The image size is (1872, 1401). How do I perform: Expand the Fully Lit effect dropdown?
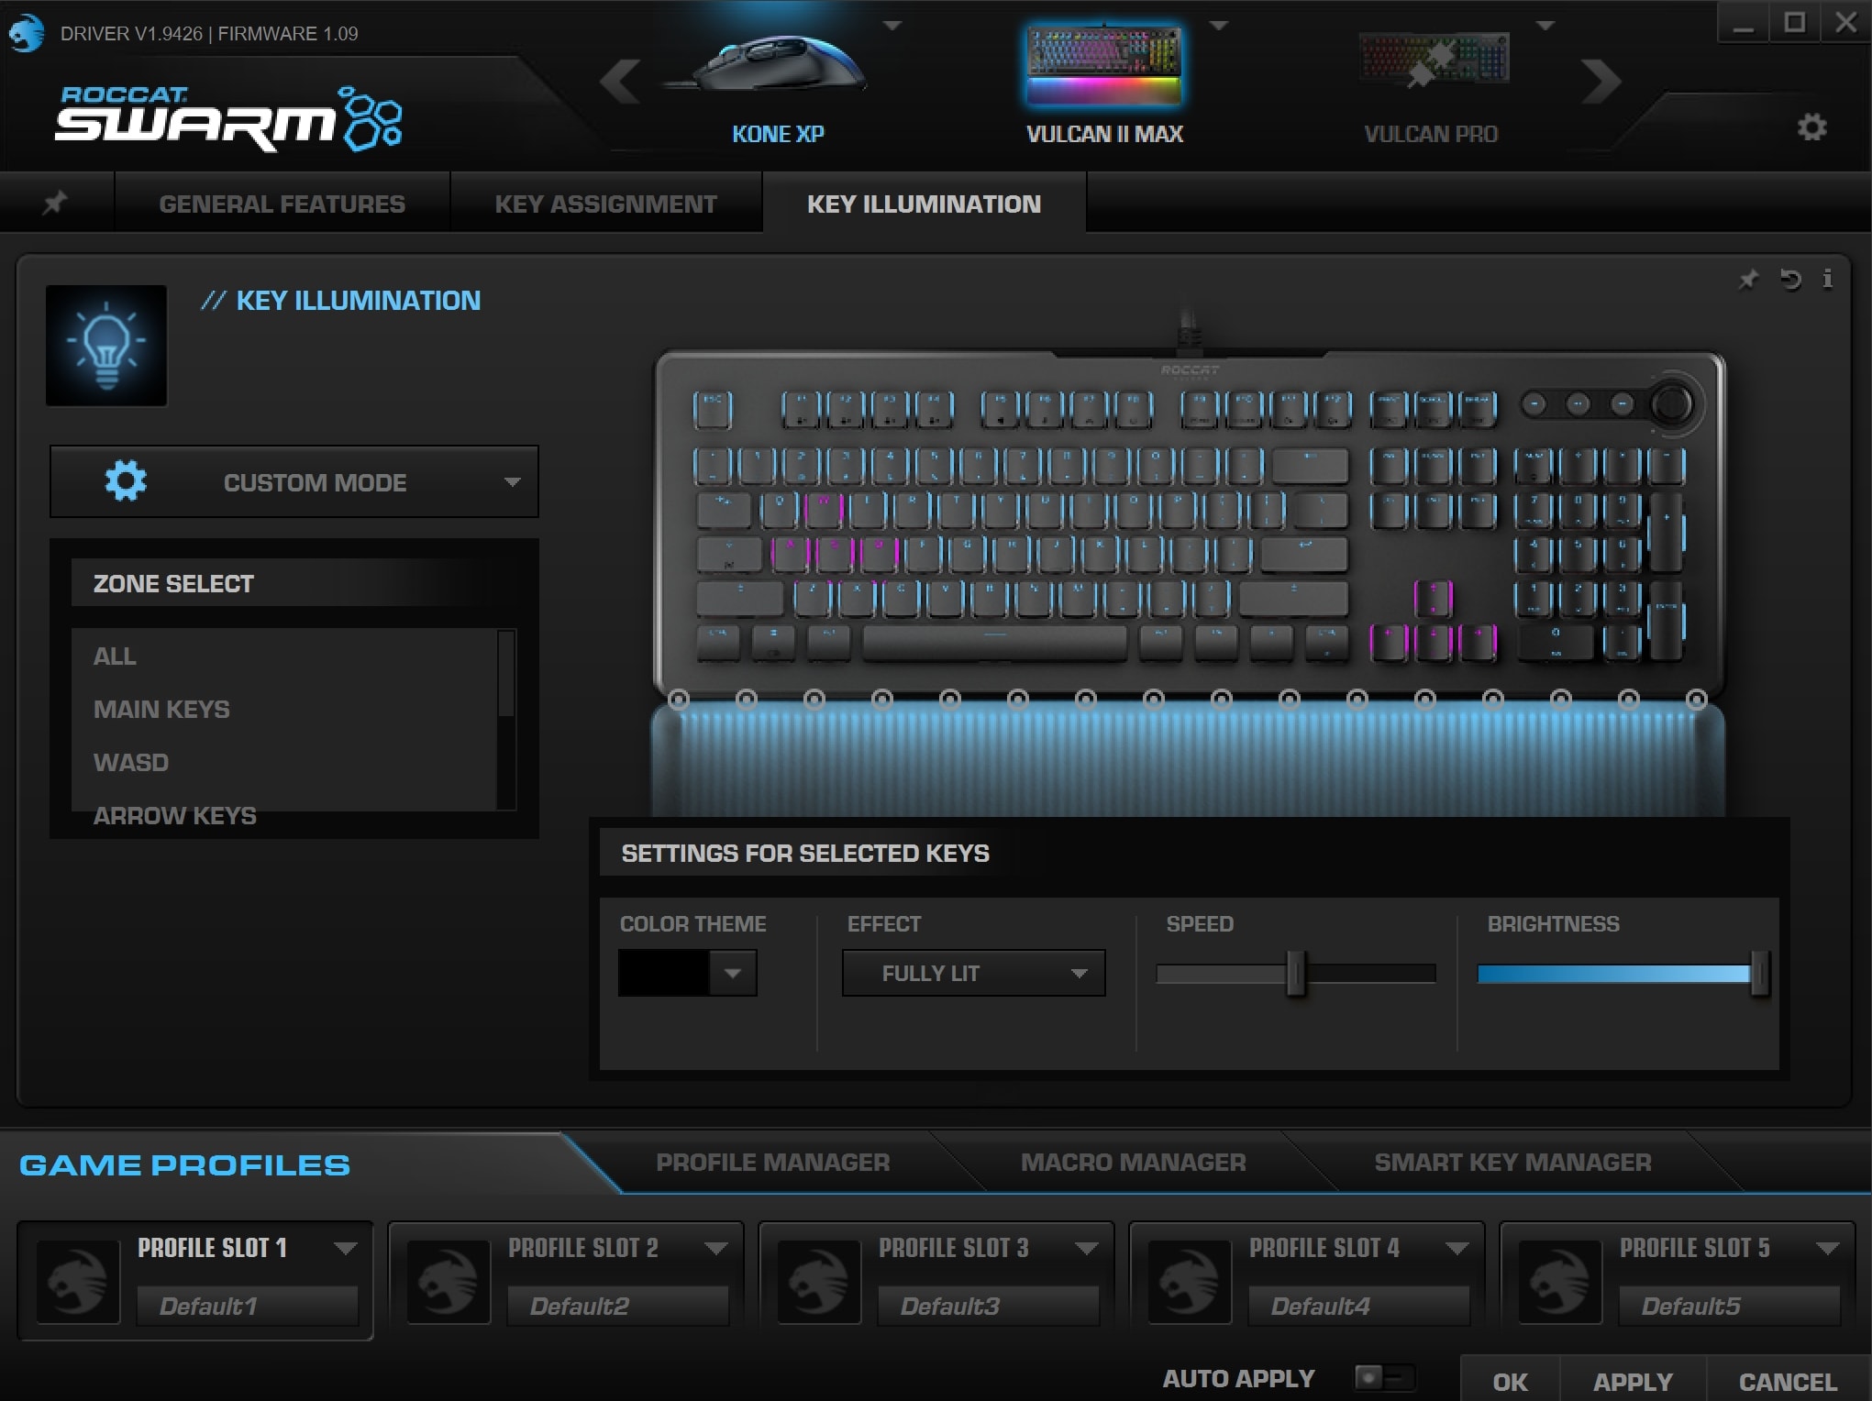pos(973,973)
